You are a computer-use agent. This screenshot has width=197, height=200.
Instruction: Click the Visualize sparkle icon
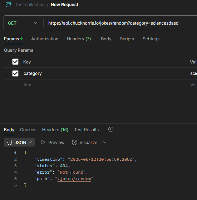click(x=74, y=142)
